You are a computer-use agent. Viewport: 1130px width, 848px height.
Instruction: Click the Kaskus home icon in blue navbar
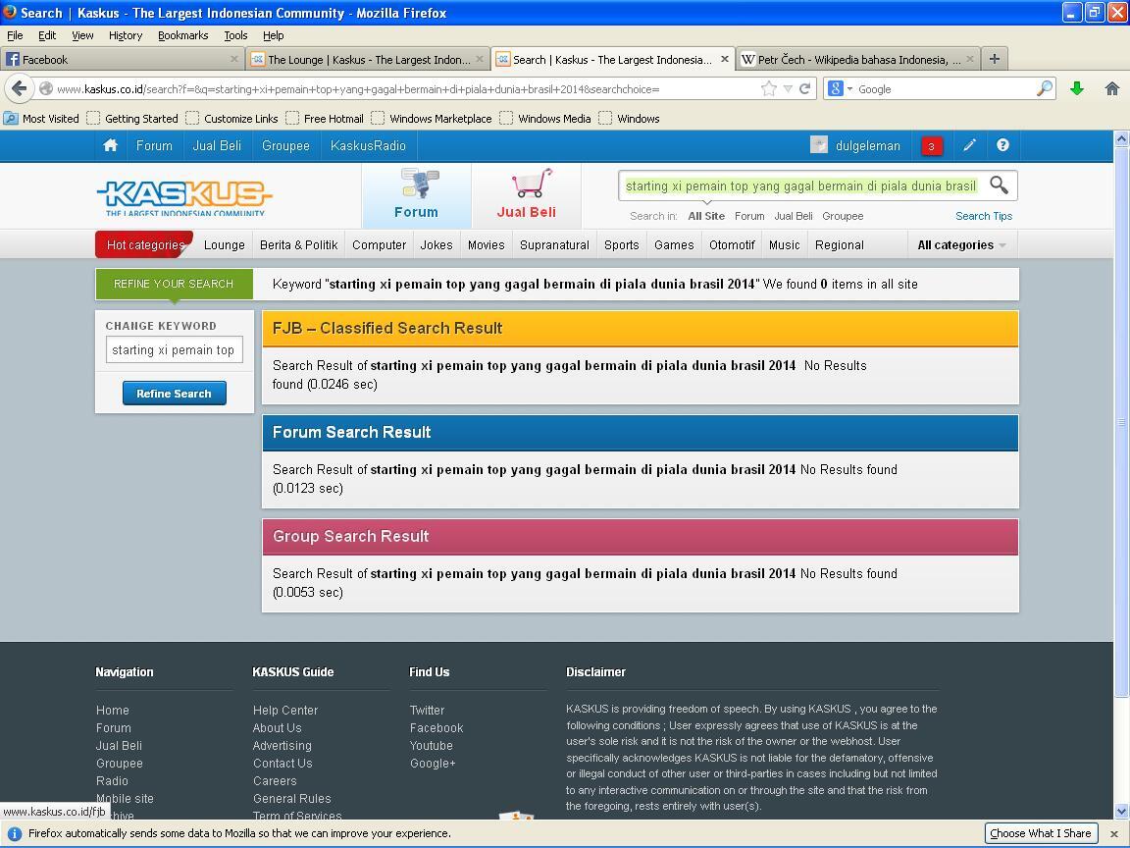[110, 145]
